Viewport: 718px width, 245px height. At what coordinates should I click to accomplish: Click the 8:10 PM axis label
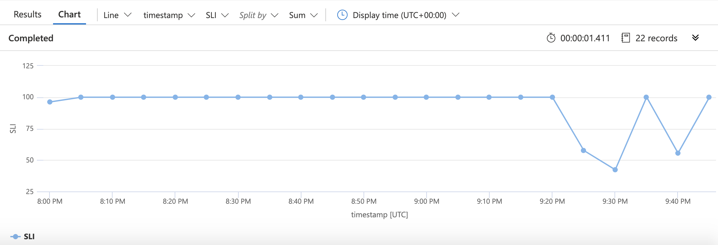113,201
